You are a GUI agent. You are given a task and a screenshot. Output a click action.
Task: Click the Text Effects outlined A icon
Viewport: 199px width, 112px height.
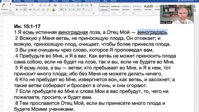click(43, 9)
